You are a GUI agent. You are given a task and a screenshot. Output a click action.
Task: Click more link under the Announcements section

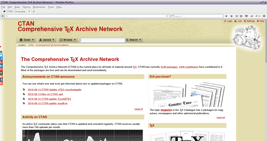[139, 109]
